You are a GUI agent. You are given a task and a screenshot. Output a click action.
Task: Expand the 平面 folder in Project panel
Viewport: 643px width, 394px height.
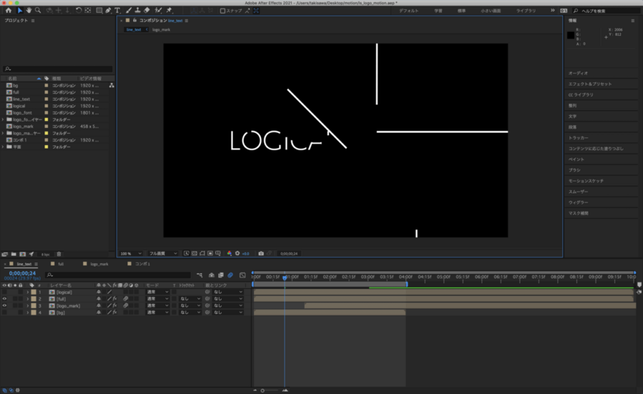pyautogui.click(x=3, y=147)
